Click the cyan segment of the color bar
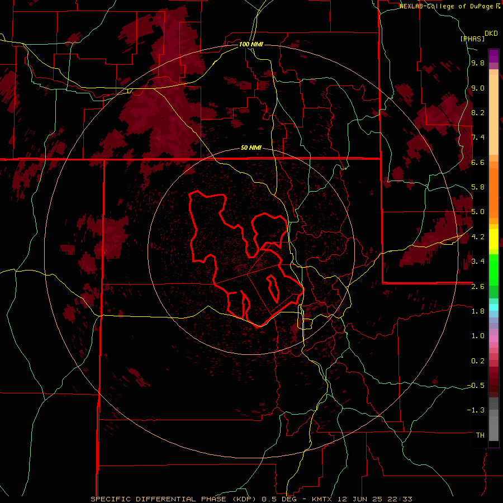This screenshot has height=503, width=503. [493, 307]
